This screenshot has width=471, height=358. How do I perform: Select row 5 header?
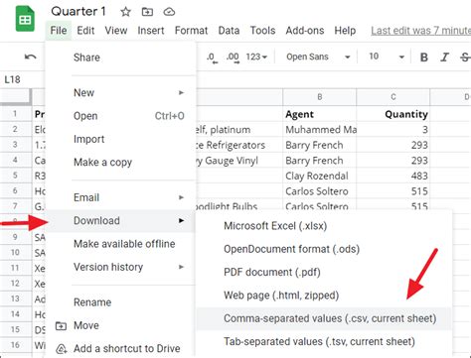tap(15, 176)
